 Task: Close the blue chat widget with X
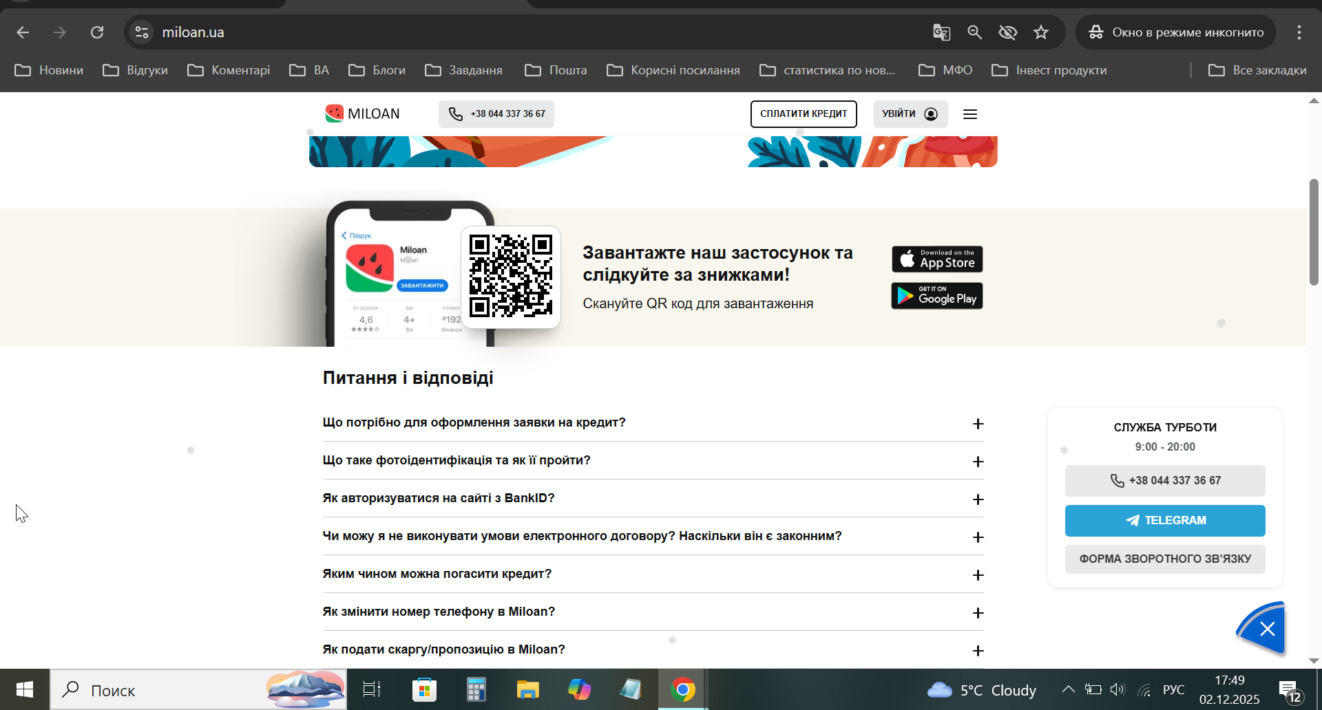(1267, 628)
